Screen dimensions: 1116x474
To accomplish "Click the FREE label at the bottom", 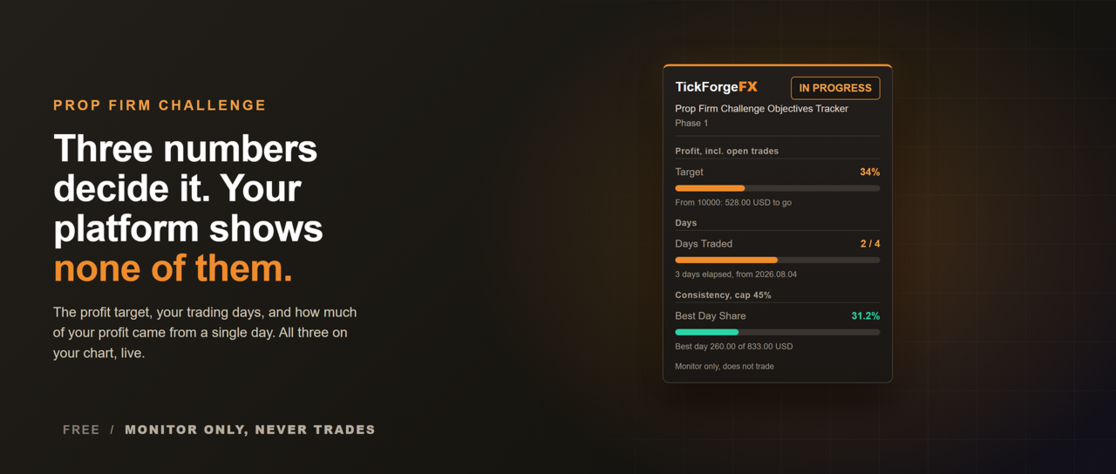I will (x=81, y=430).
